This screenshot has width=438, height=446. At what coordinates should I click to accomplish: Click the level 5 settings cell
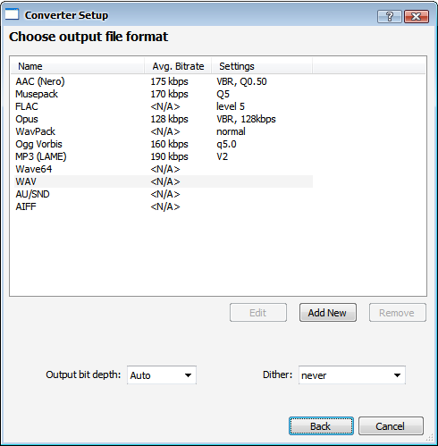coord(231,106)
